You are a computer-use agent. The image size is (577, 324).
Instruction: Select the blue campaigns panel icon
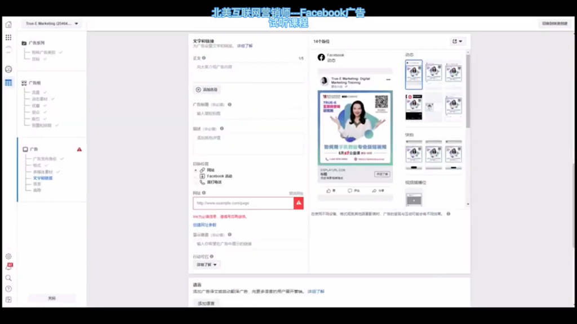8,83
